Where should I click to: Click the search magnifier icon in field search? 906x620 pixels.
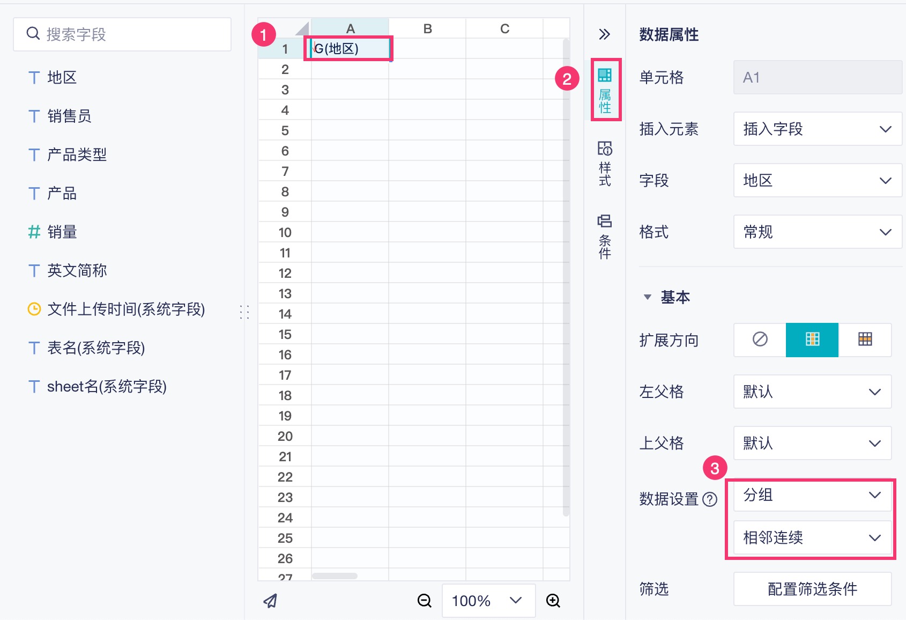[x=33, y=34]
